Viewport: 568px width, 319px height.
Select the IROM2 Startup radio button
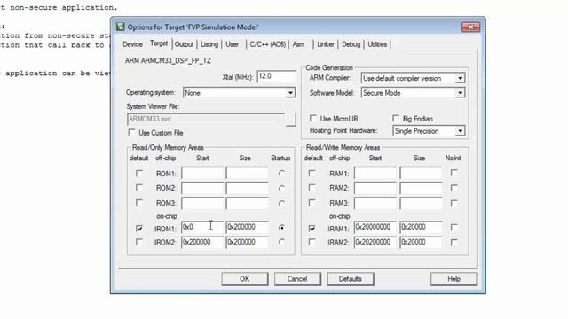pos(281,242)
